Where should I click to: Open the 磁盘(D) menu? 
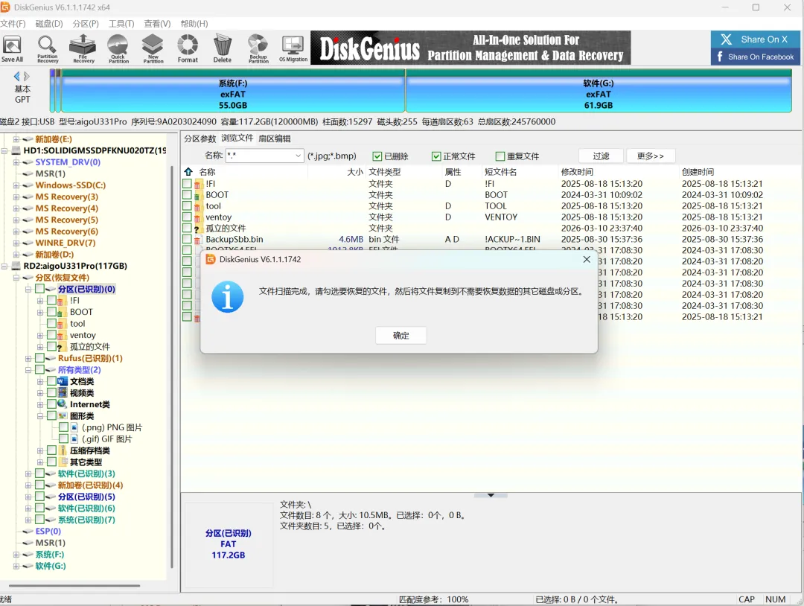[x=49, y=24]
